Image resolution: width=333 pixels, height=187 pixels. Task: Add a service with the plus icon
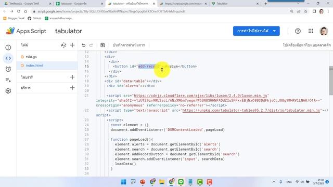point(72,88)
